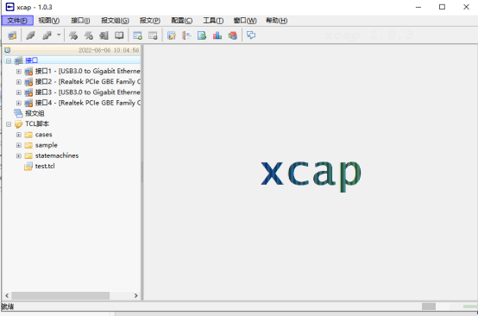Viewport: 478px width, 316px height.
Task: Open the 接口(I) menu
Action: pos(80,21)
